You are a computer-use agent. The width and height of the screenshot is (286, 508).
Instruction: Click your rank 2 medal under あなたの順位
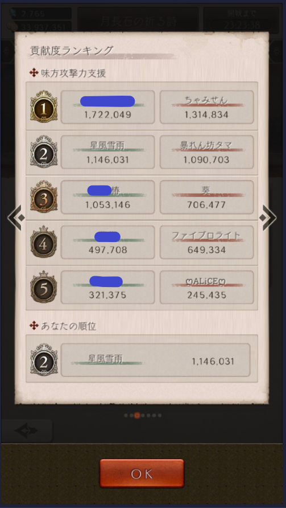[44, 359]
